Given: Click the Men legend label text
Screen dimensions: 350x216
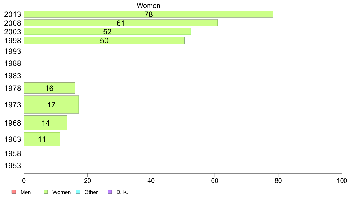Looking at the screenshot, I should tap(26, 192).
